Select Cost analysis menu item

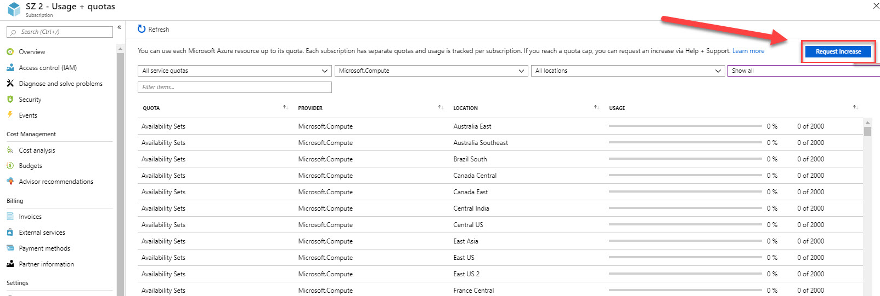click(37, 150)
